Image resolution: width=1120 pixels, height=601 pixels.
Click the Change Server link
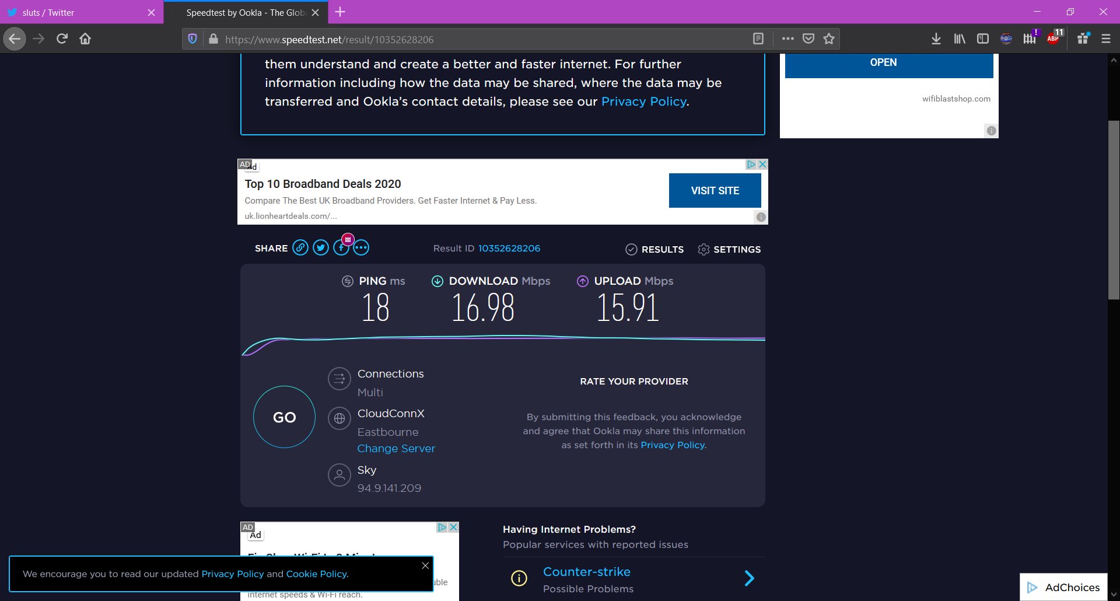[x=396, y=449]
